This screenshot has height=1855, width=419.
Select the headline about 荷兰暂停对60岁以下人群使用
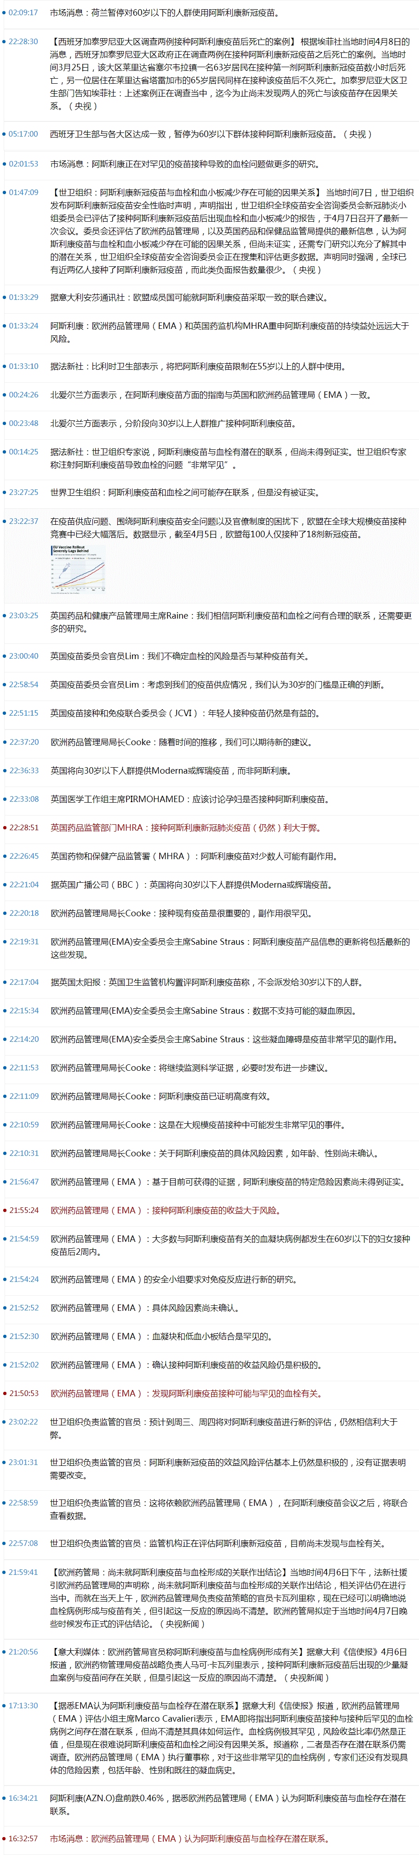pos(165,13)
